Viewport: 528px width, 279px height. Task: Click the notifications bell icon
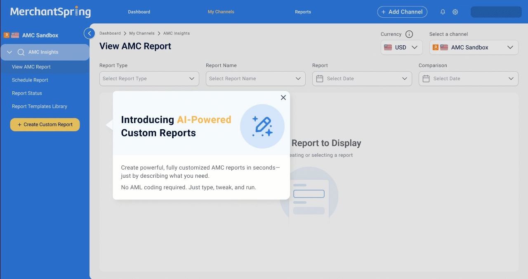click(443, 12)
